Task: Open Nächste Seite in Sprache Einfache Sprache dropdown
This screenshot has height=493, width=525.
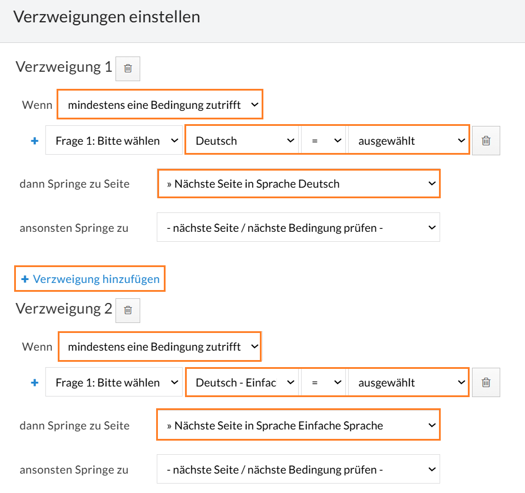Action: pyautogui.click(x=298, y=425)
